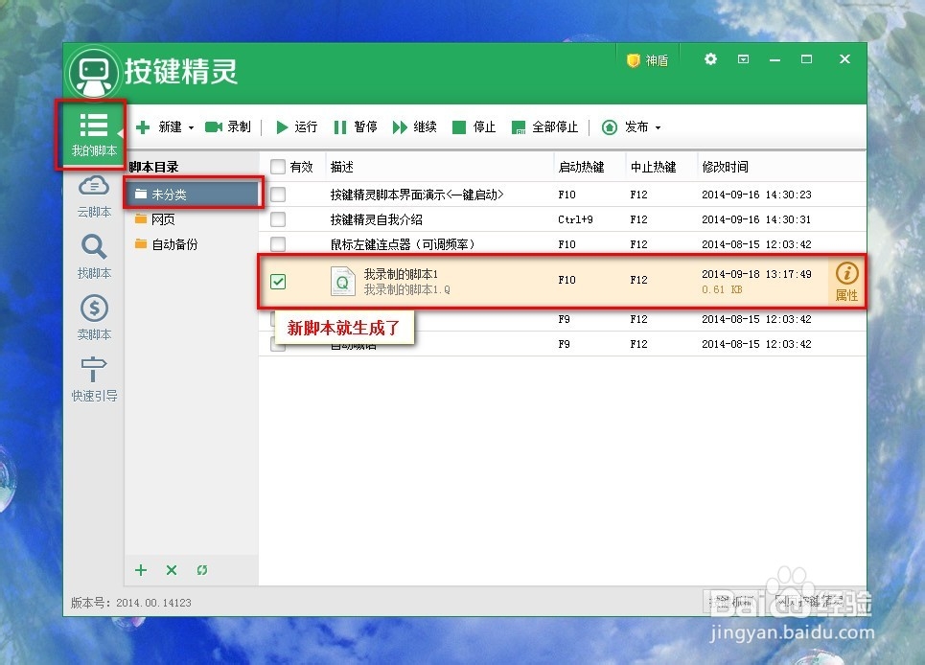
Task: Toggle the 有效 header checkbox
Action: pos(278,166)
